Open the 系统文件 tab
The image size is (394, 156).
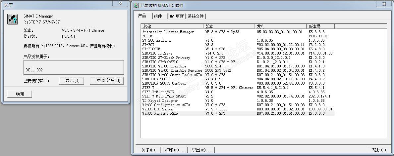(x=196, y=16)
